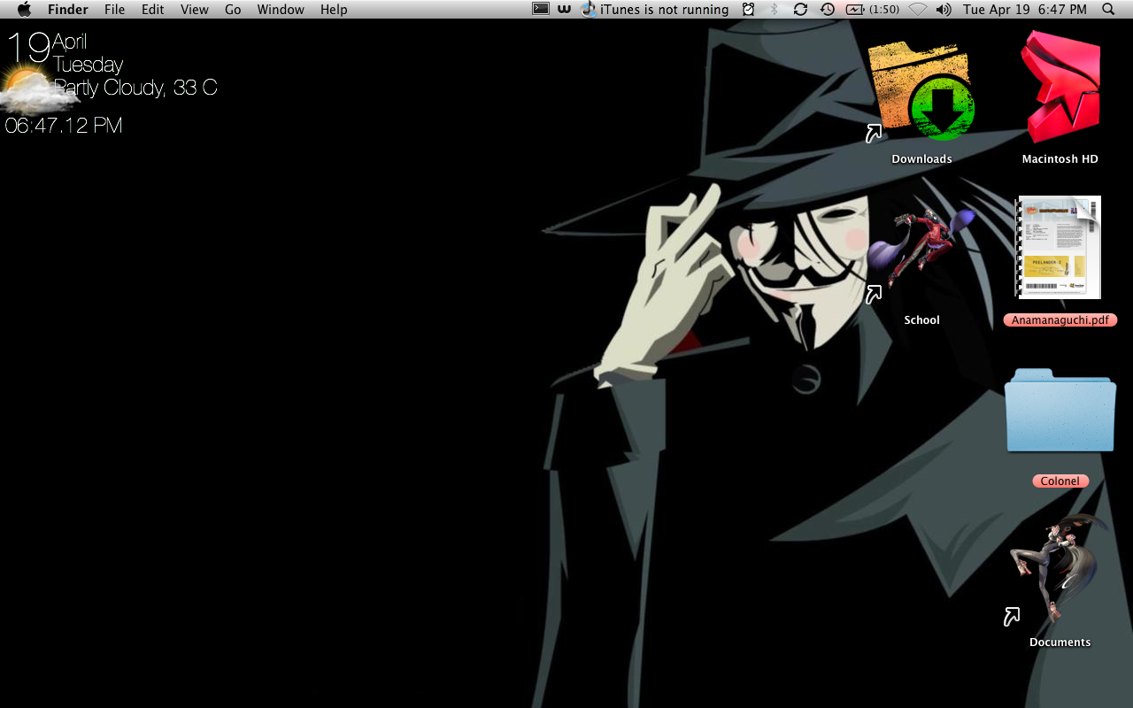Open the Finder menu
Viewport: 1133px width, 708px height.
pyautogui.click(x=68, y=10)
